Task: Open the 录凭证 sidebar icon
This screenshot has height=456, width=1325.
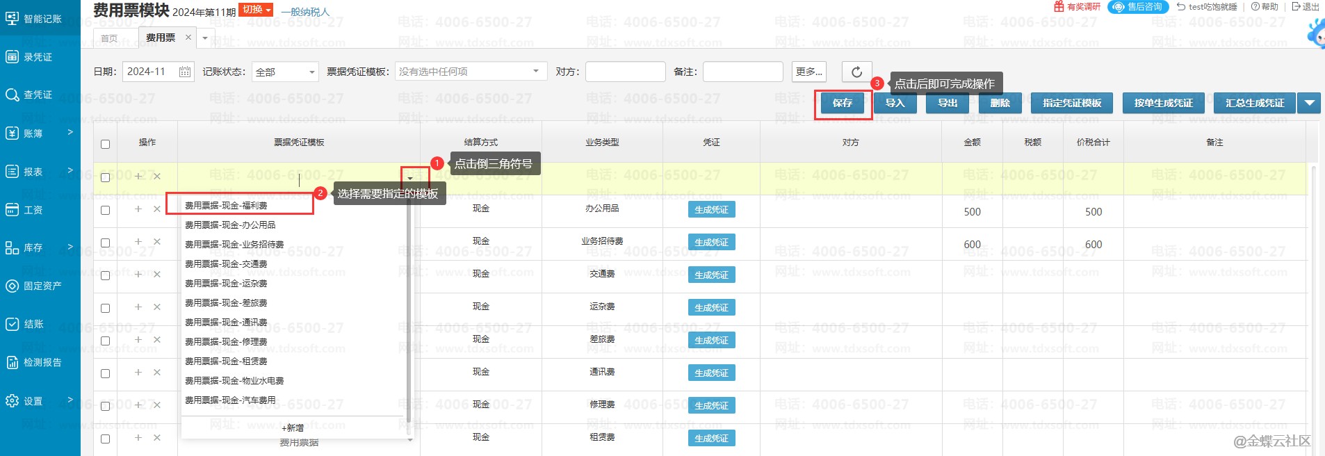Action: 13,56
